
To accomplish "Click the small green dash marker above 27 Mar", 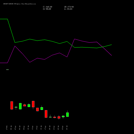I will tap(8, 70).
